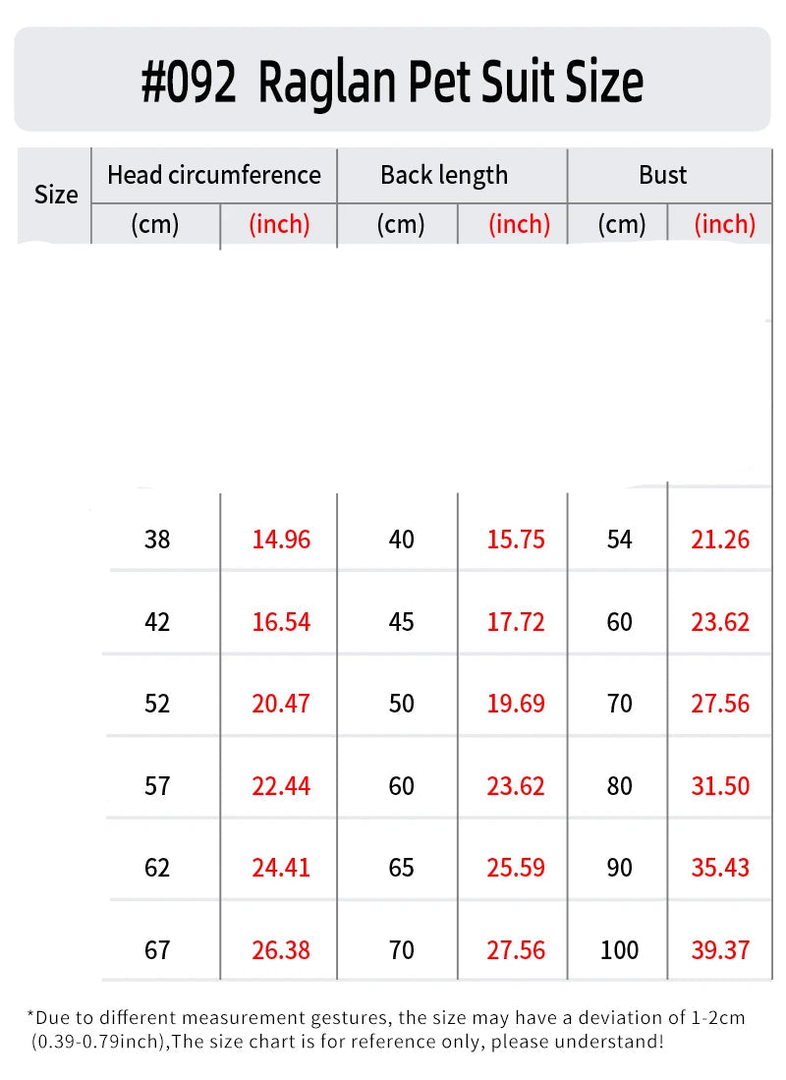Click the head circumference cell showing 38
Viewport: 786px width, 1080px height.
pos(157,540)
